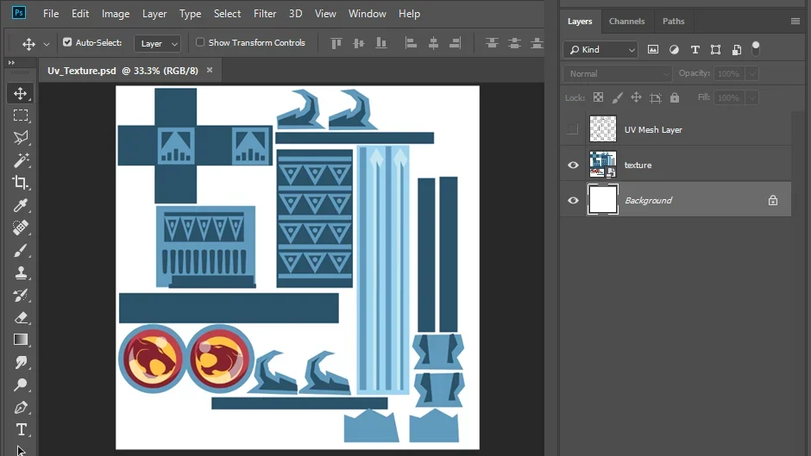Activate the Eraser tool
Viewport: 811px width, 456px height.
tap(21, 317)
